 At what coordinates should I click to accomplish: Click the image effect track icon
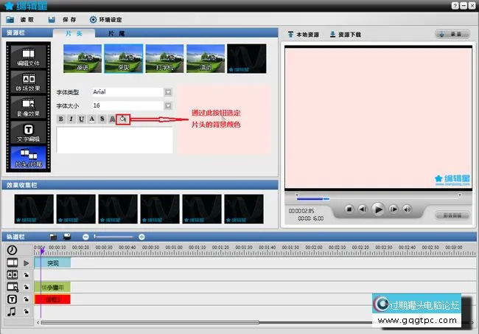coord(13,287)
